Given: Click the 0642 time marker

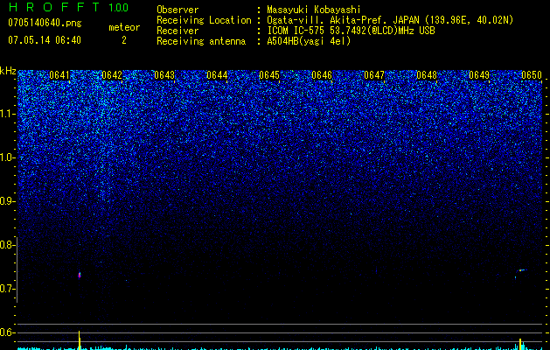Looking at the screenshot, I should click(x=112, y=75).
